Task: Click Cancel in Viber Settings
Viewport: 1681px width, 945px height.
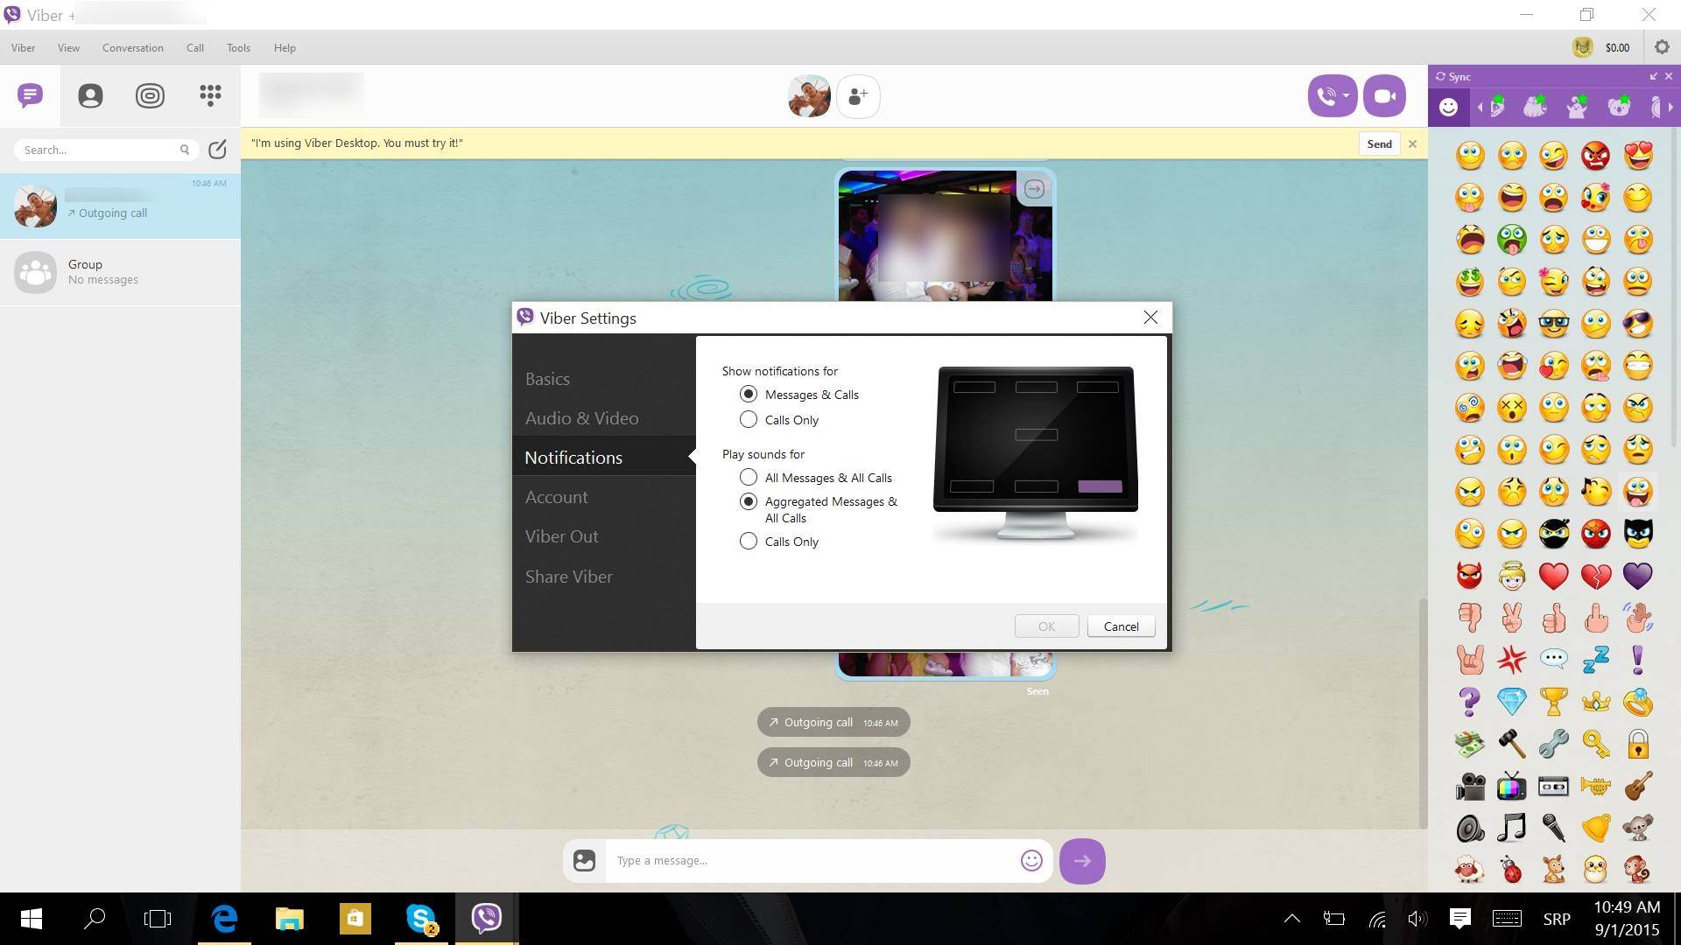Action: pyautogui.click(x=1121, y=626)
